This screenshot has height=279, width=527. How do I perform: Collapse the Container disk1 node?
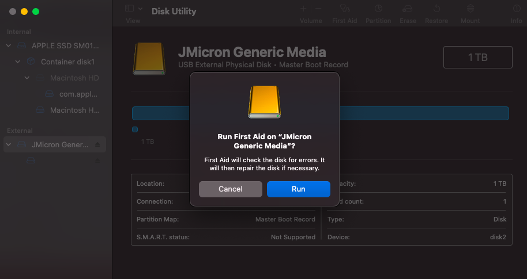point(18,62)
